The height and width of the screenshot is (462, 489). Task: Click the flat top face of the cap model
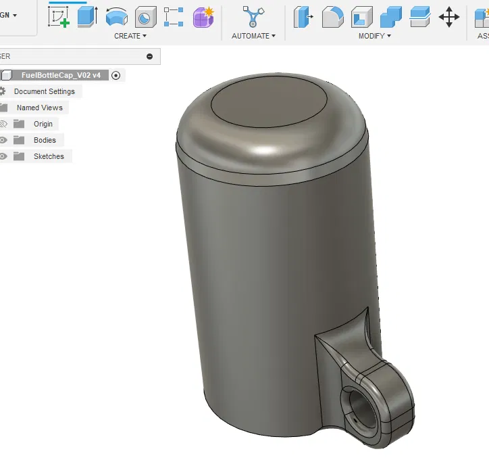coord(269,101)
